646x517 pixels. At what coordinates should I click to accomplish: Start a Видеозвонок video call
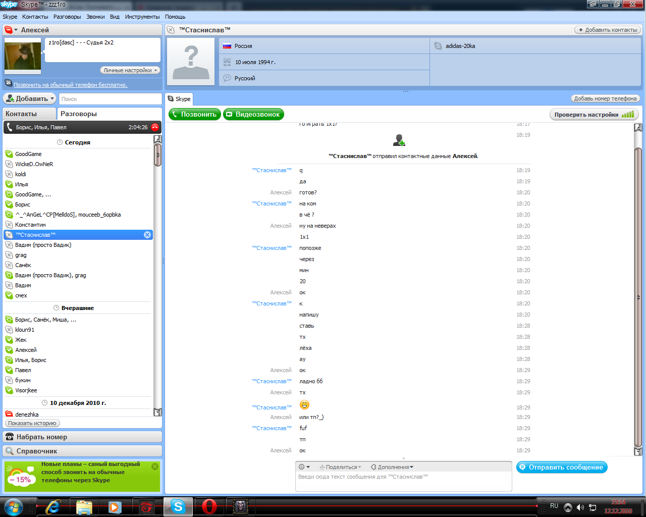coord(253,115)
